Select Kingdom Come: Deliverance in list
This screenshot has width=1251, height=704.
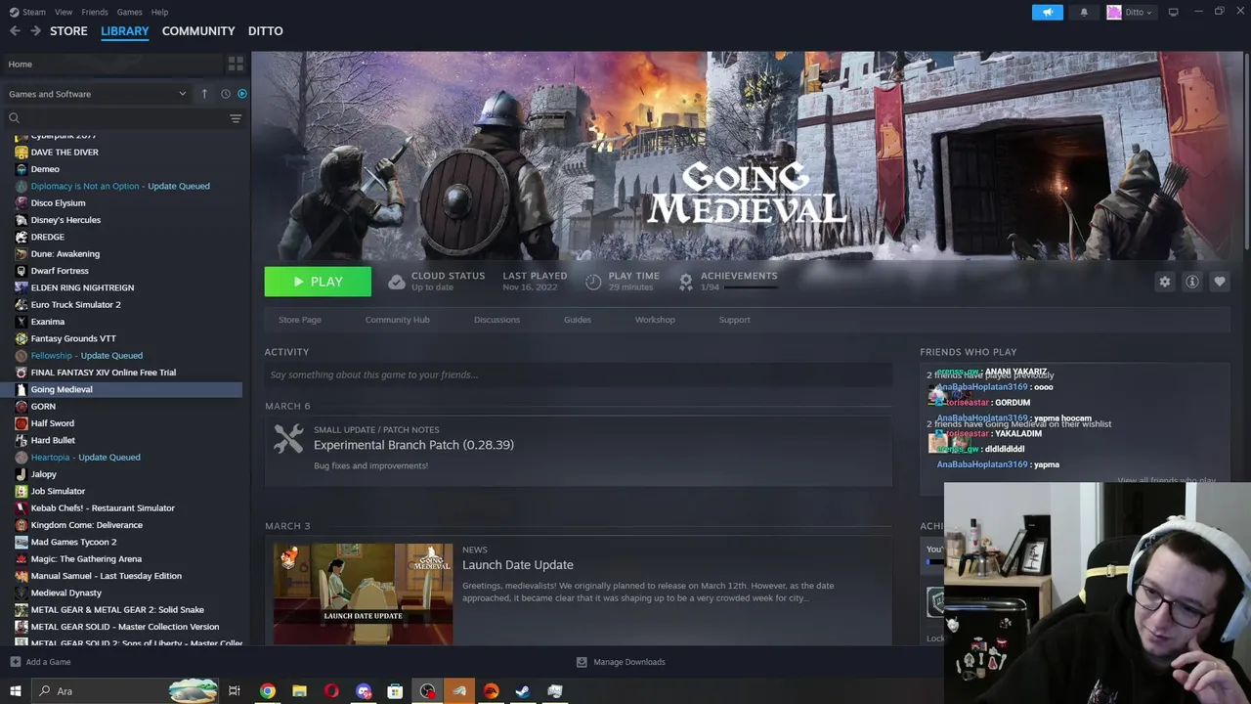(86, 525)
